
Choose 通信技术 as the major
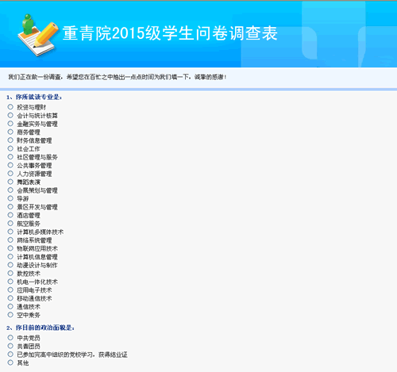10,306
